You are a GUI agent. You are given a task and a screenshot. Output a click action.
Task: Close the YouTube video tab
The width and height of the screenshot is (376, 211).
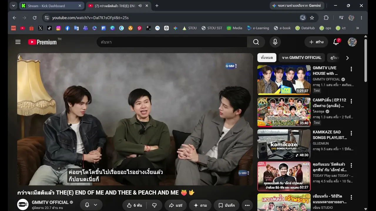[x=147, y=6]
